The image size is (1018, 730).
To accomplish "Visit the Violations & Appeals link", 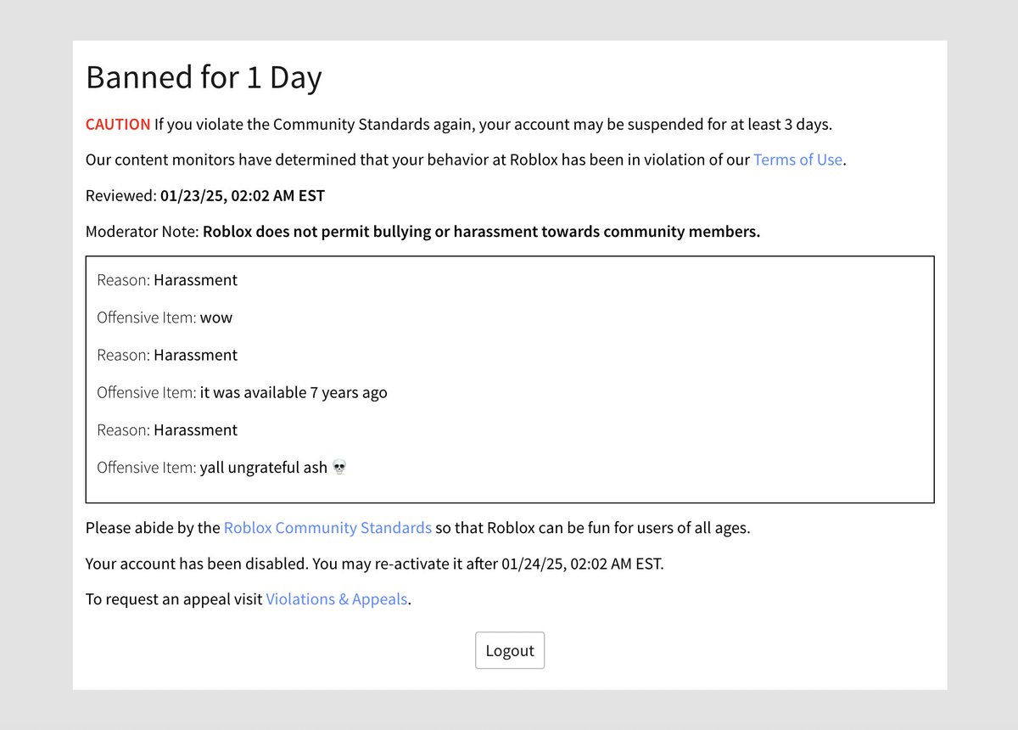I will point(337,599).
